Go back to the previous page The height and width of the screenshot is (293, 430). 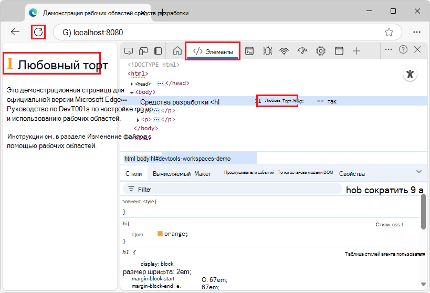point(15,32)
